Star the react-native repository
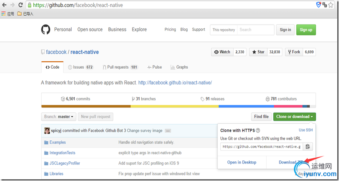 (x=258, y=52)
